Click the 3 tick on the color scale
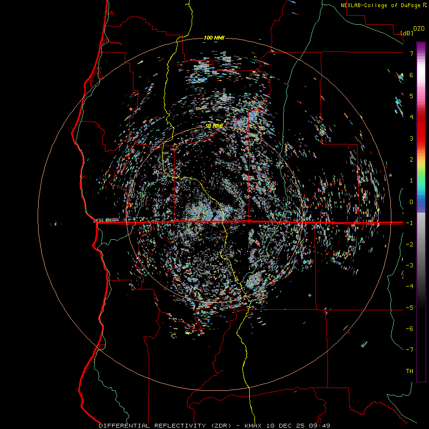Screen dimensions: 429x429 tap(411, 138)
